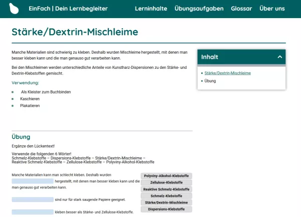
Task: Pick the Reaktive Schmelz-Klebstoffe word tile
Action: 166,189
